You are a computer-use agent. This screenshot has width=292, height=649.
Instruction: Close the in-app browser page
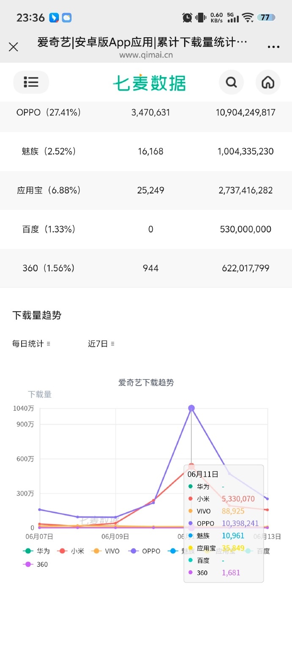[14, 47]
